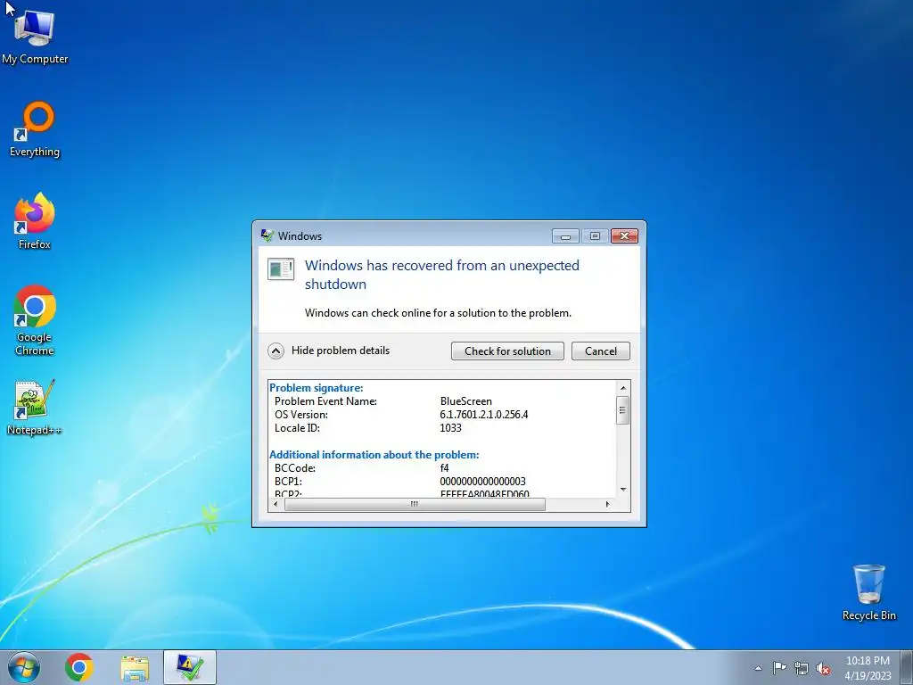This screenshot has height=685, width=913.
Task: Show hidden system tray icons
Action: [758, 668]
